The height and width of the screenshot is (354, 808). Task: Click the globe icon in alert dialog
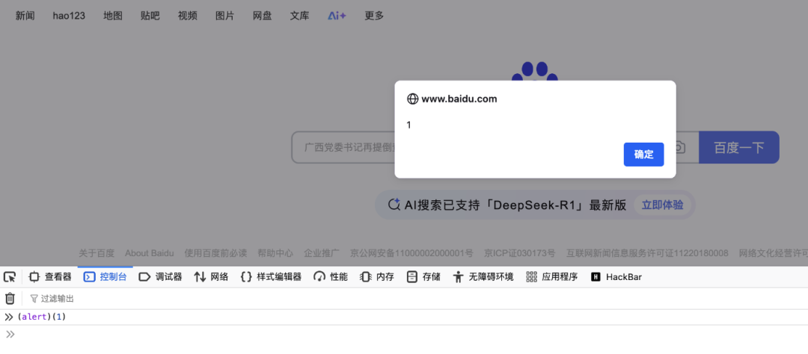[412, 99]
